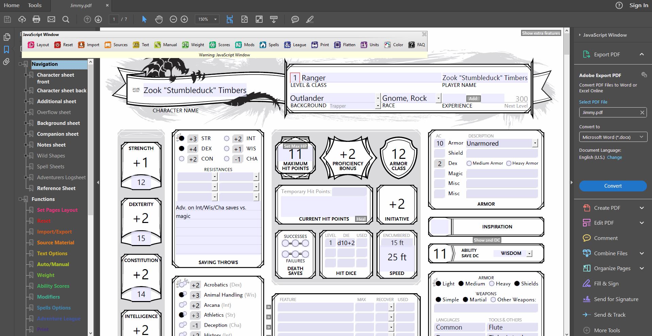Toggle INT saving throw proficiency
The height and width of the screenshot is (336, 652).
(227, 138)
